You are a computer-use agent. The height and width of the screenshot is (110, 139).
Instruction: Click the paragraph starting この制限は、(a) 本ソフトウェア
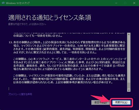[70, 64]
